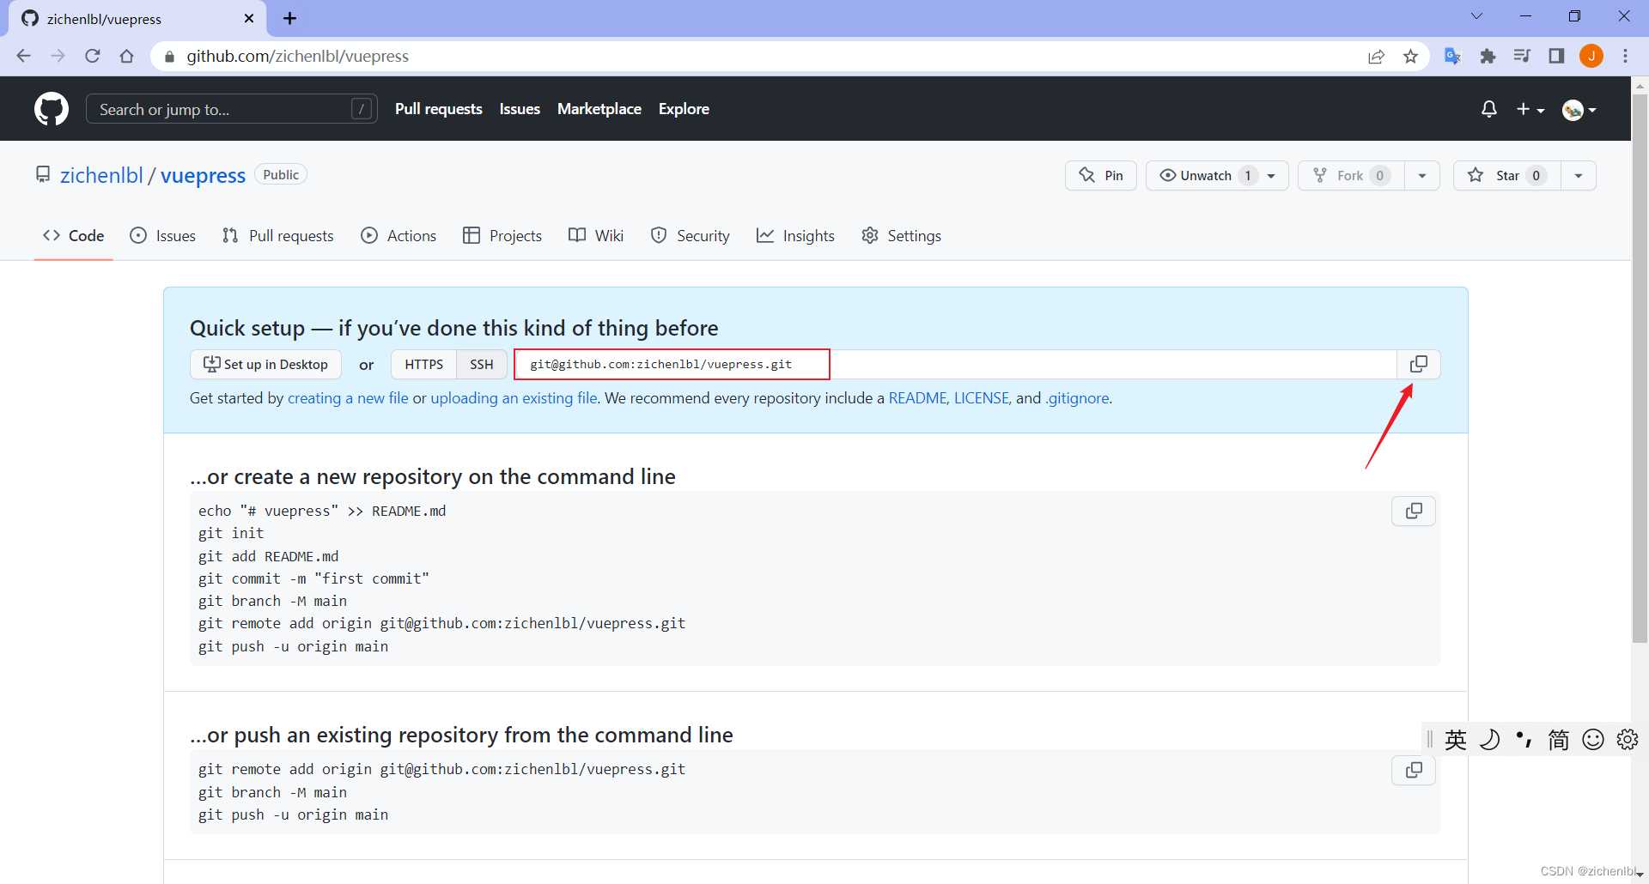1649x884 pixels.
Task: Open the notifications bell
Action: pos(1489,109)
